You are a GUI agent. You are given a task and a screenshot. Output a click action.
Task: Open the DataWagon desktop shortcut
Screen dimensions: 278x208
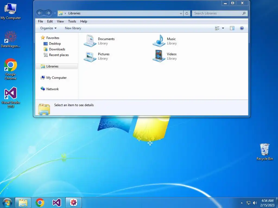pyautogui.click(x=11, y=39)
